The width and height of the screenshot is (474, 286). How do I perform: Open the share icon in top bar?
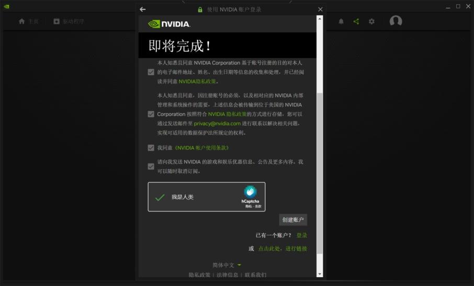[356, 21]
